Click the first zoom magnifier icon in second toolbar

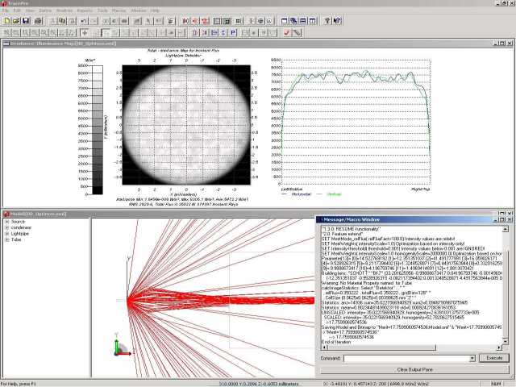click(x=6, y=32)
